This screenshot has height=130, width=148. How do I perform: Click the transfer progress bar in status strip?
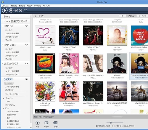tap(118, 117)
